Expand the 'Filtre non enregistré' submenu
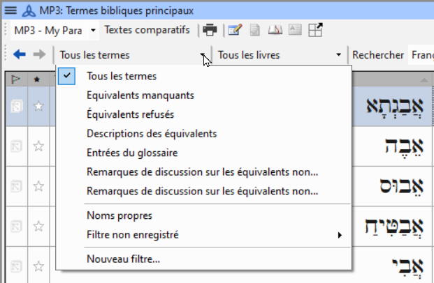Screen dimensions: 434x283 [x=204, y=235]
